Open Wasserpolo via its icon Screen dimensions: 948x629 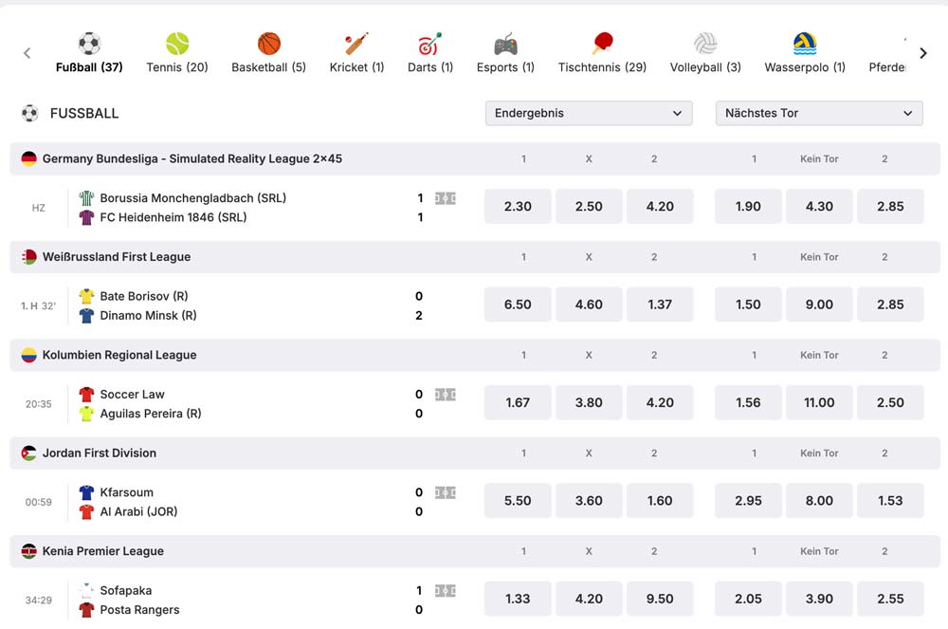tap(804, 43)
